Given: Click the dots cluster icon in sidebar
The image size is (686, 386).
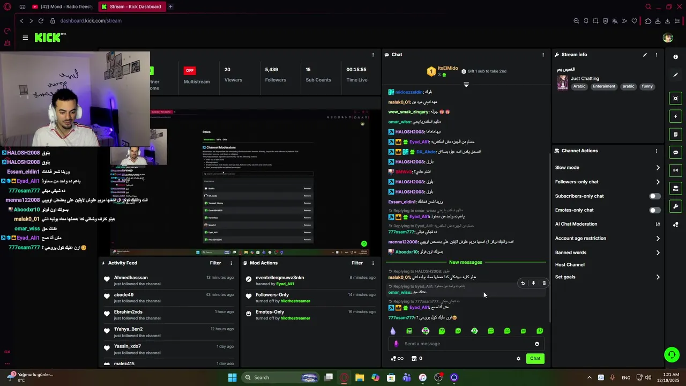Looking at the screenshot, I should [x=675, y=225].
